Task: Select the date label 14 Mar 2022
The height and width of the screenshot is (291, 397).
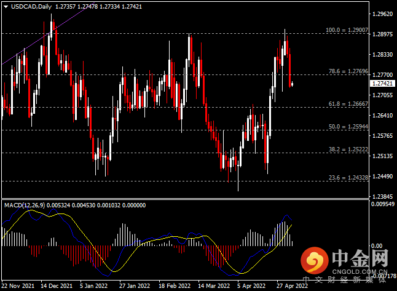Action: pyautogui.click(x=214, y=286)
